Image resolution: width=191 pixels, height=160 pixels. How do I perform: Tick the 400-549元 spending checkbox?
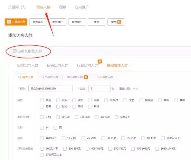point(87,149)
